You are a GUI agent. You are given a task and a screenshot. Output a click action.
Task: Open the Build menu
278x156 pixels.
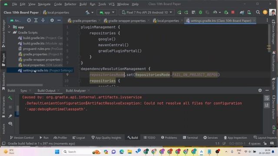(x=83, y=4)
